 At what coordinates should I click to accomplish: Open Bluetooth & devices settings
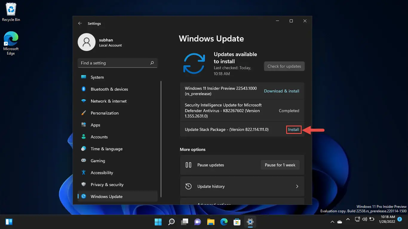point(117,89)
